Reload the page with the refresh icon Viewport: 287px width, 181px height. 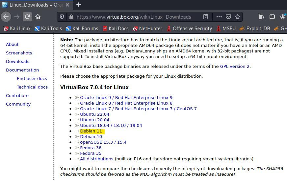coord(27,17)
